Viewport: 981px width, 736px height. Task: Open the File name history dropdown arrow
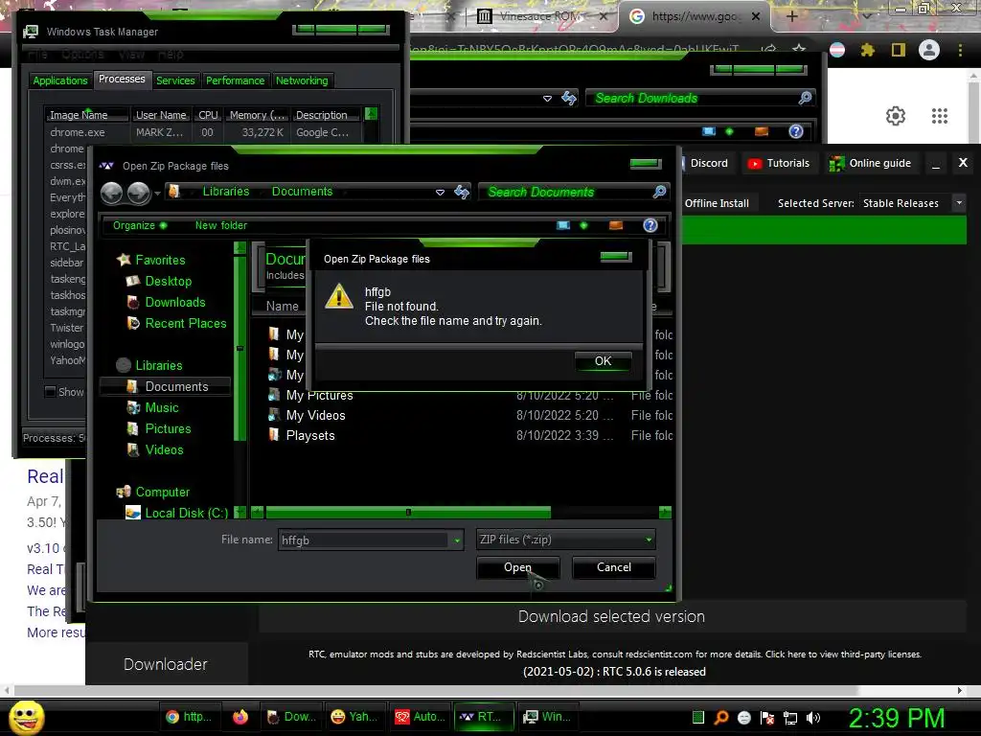[x=457, y=540]
